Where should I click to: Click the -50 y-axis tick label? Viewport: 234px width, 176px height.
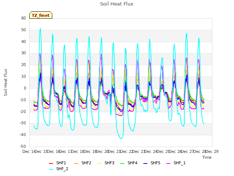point(23,146)
